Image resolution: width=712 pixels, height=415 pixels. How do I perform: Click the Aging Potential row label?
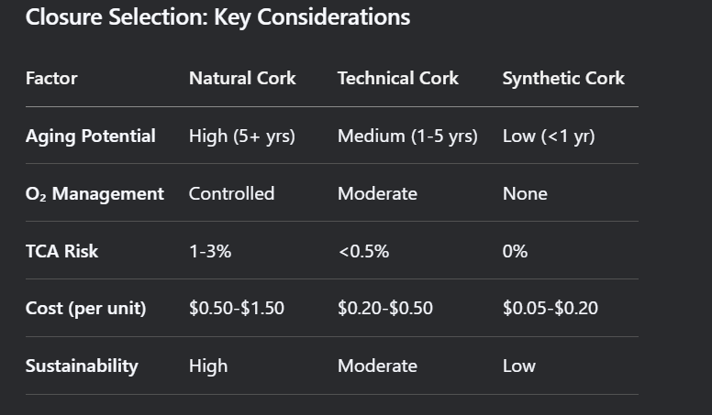[91, 137]
